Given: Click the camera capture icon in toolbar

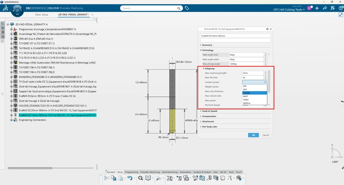Looking at the screenshot, I should tap(239, 178).
